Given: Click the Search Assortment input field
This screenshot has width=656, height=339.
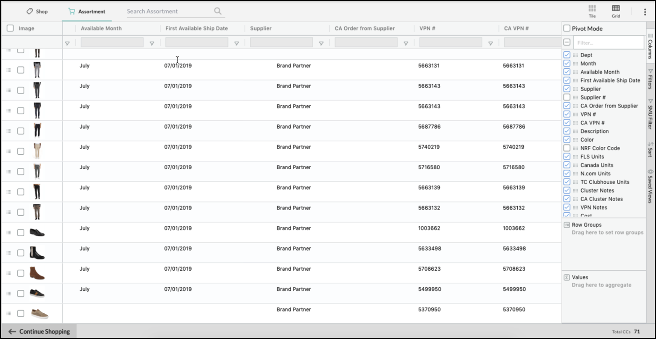Looking at the screenshot, I should tap(168, 11).
